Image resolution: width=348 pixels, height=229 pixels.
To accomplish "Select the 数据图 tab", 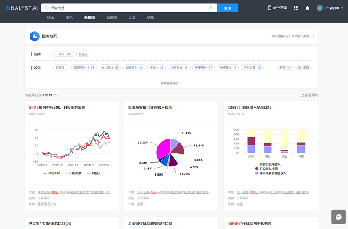I will [x=90, y=17].
